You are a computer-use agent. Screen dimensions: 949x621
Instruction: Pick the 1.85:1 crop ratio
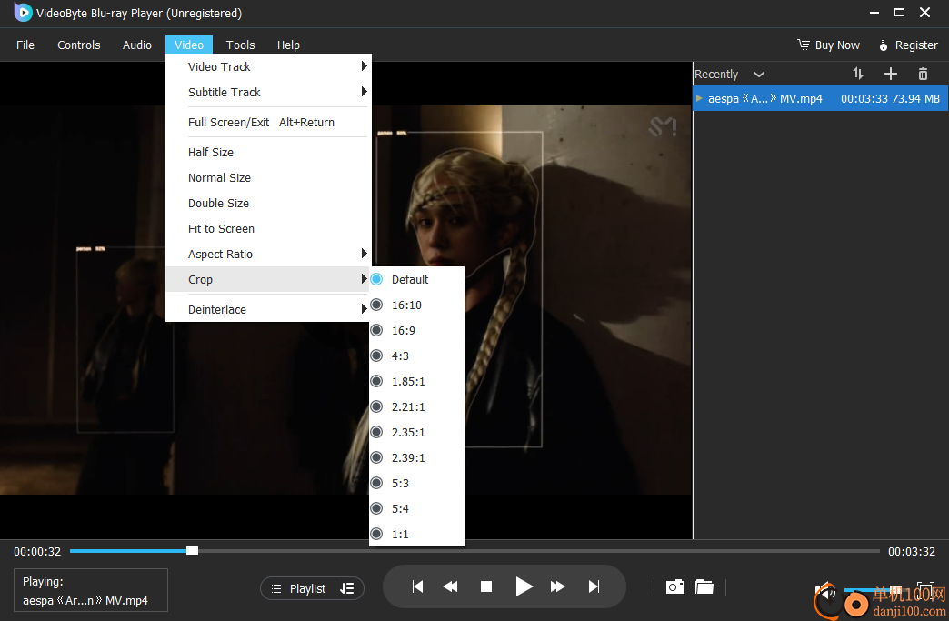(416, 381)
